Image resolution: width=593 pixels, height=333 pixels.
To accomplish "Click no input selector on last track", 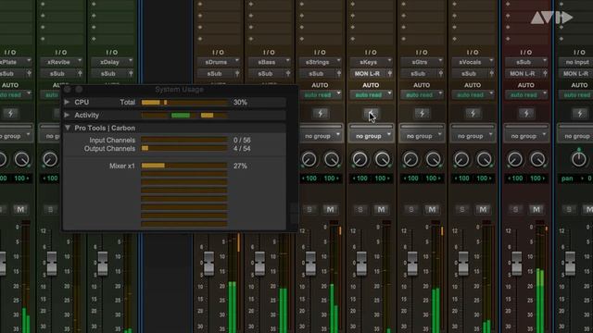I will [576, 62].
